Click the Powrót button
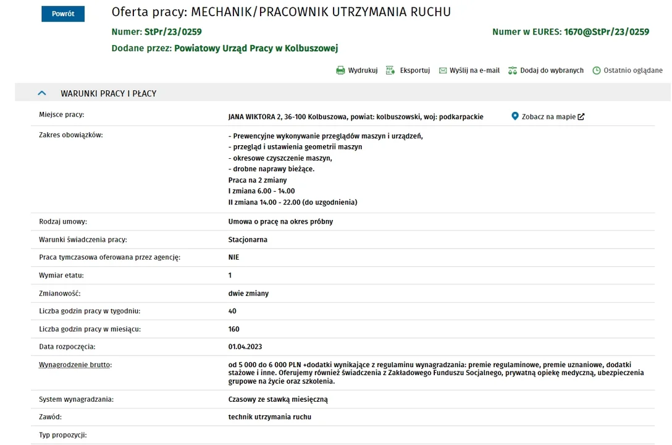Viewport: 672px width, 445px height. [x=63, y=14]
